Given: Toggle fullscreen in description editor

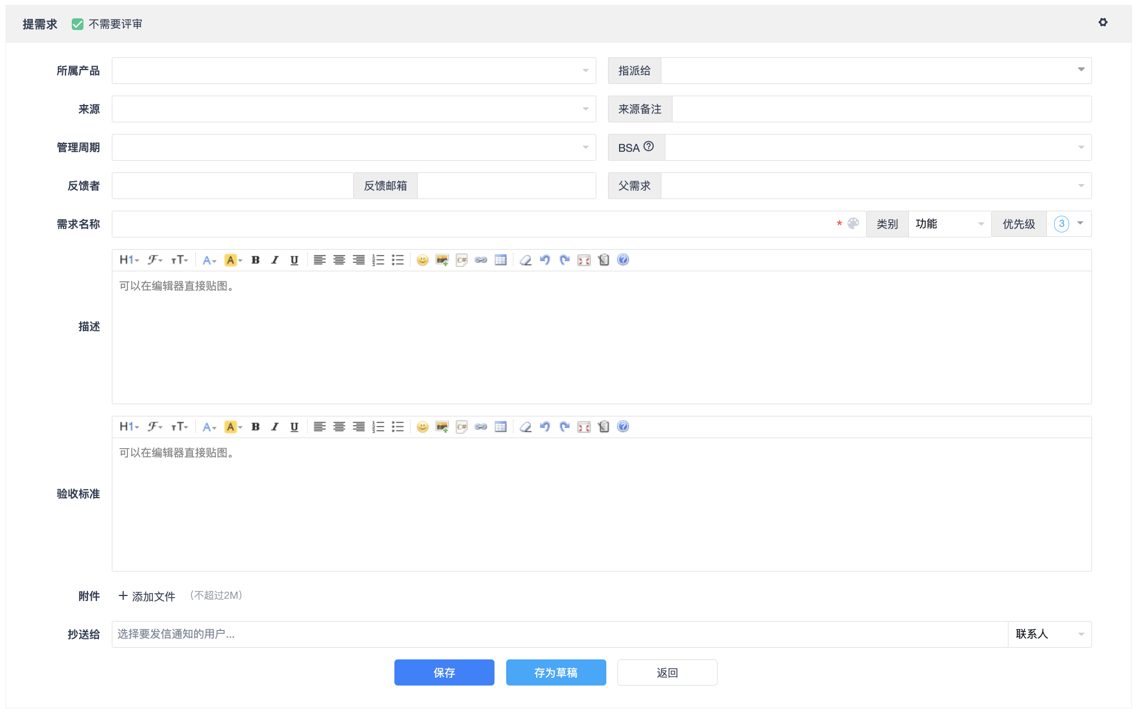Looking at the screenshot, I should point(584,260).
